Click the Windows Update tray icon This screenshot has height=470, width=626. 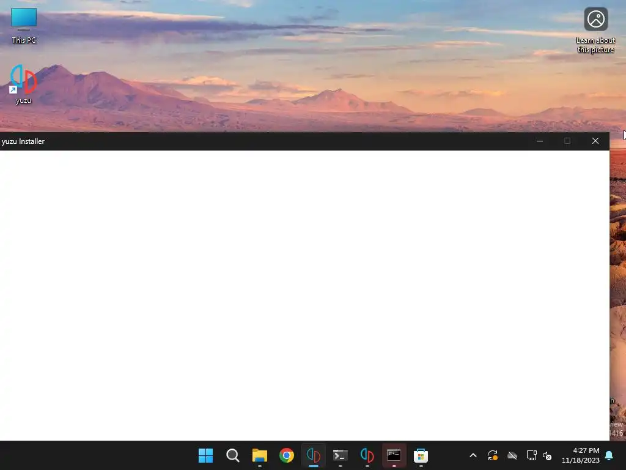(492, 455)
